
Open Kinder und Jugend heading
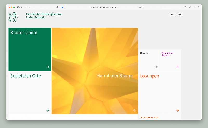coord(167,54)
